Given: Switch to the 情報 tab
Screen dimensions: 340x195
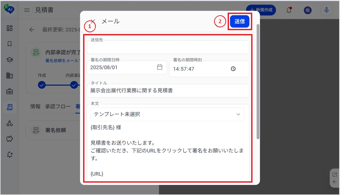Looking at the screenshot, I should tap(35, 106).
